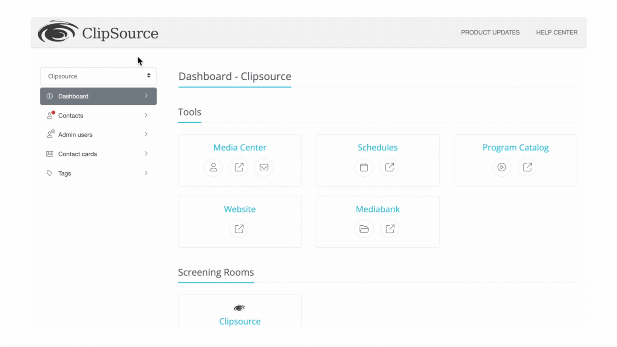Click the 'Dashboard - Clipsource' heading
The height and width of the screenshot is (347, 617).
(x=235, y=76)
